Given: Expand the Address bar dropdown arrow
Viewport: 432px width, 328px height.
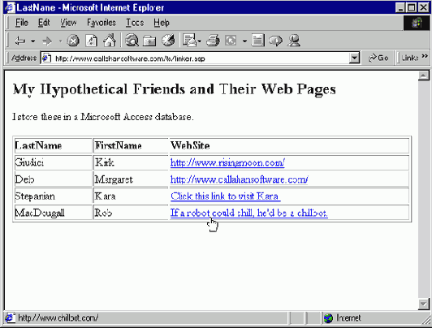Looking at the screenshot, I should click(354, 58).
